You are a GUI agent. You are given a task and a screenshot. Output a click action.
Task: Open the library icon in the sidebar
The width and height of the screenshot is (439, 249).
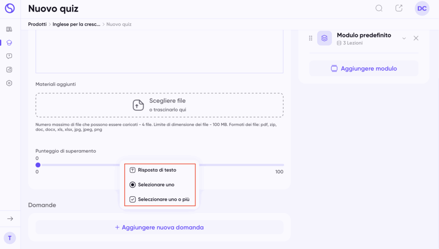[x=9, y=30]
